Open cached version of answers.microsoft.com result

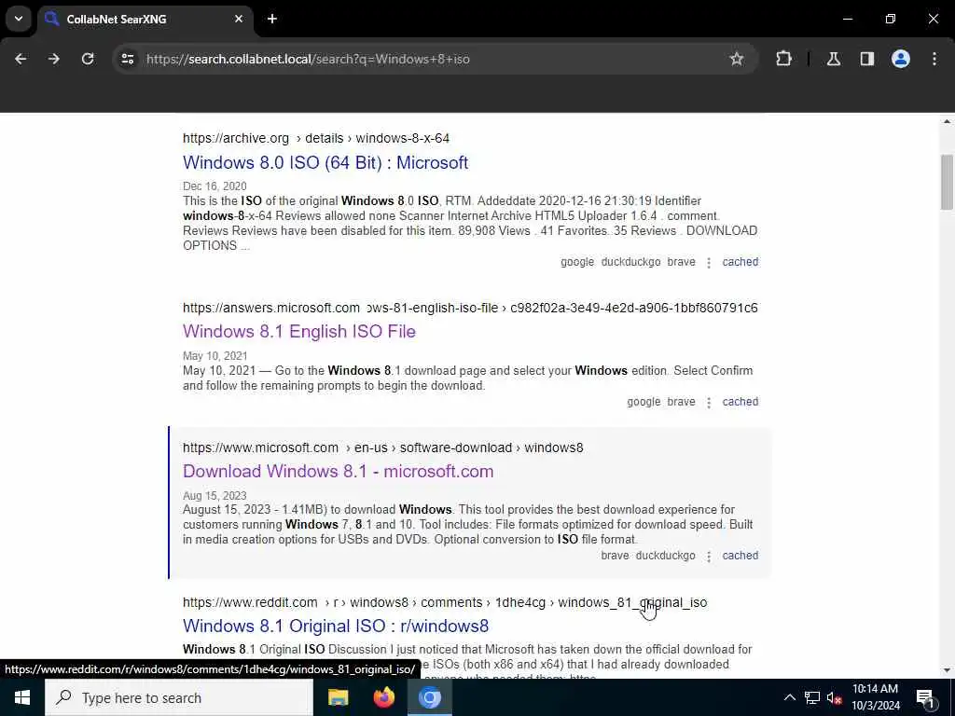(740, 402)
